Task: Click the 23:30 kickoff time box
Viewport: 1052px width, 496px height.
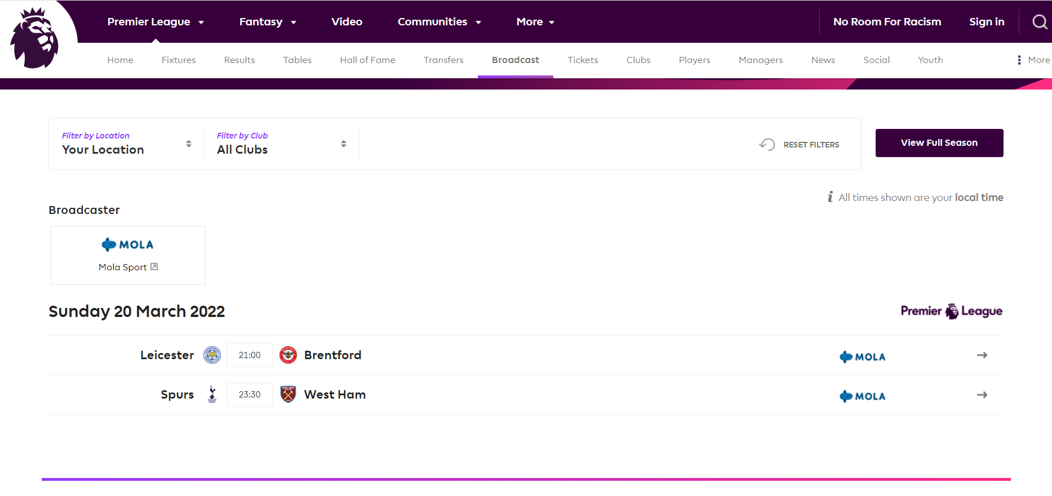Action: click(250, 395)
